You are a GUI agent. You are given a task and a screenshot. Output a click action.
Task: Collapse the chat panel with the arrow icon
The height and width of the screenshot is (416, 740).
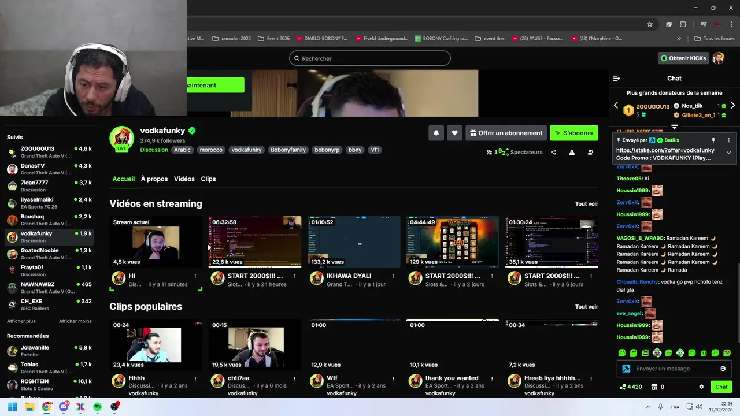pyautogui.click(x=616, y=78)
